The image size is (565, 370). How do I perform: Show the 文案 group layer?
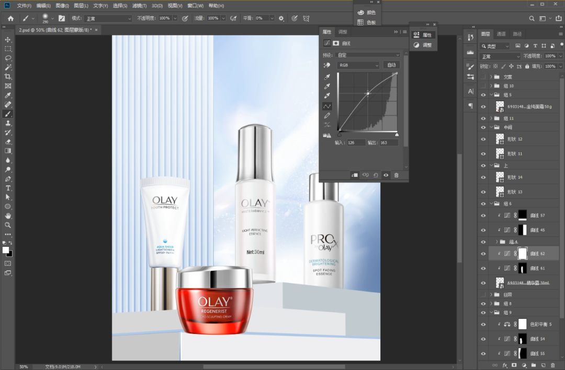(483, 77)
